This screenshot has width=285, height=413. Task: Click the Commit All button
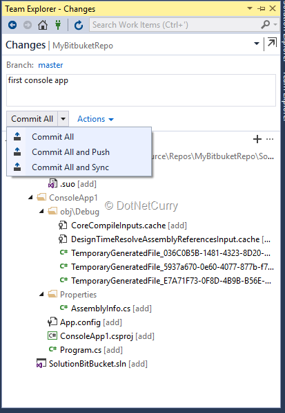[x=32, y=119]
